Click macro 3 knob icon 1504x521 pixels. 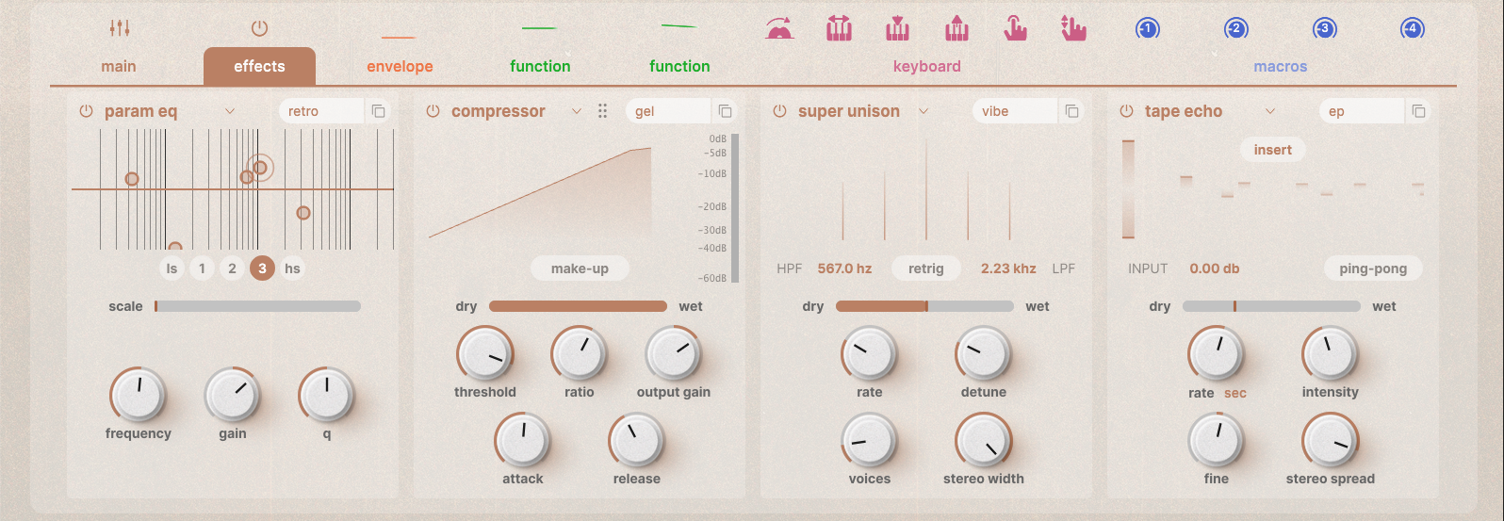[x=1324, y=29]
